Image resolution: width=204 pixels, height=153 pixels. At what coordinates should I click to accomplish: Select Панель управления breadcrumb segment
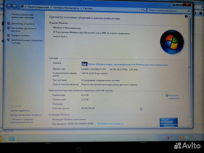(x=38, y=7)
